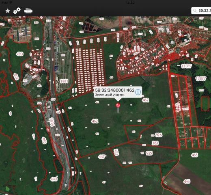Screen dimensions: 211x195
Task: Select the parcel popup 59:32:3480001:462
Action: pyautogui.click(x=118, y=92)
